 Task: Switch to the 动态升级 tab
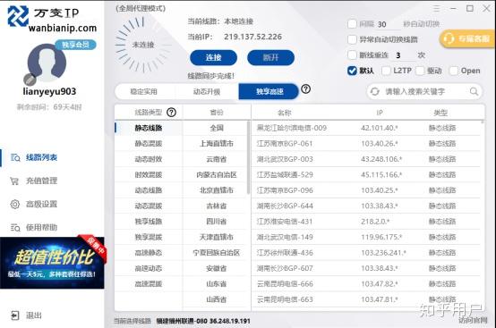[x=207, y=91]
